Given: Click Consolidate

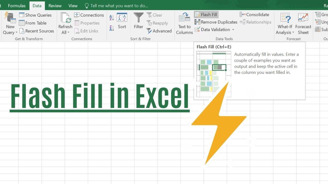Looking at the screenshot, I should click(x=254, y=14).
